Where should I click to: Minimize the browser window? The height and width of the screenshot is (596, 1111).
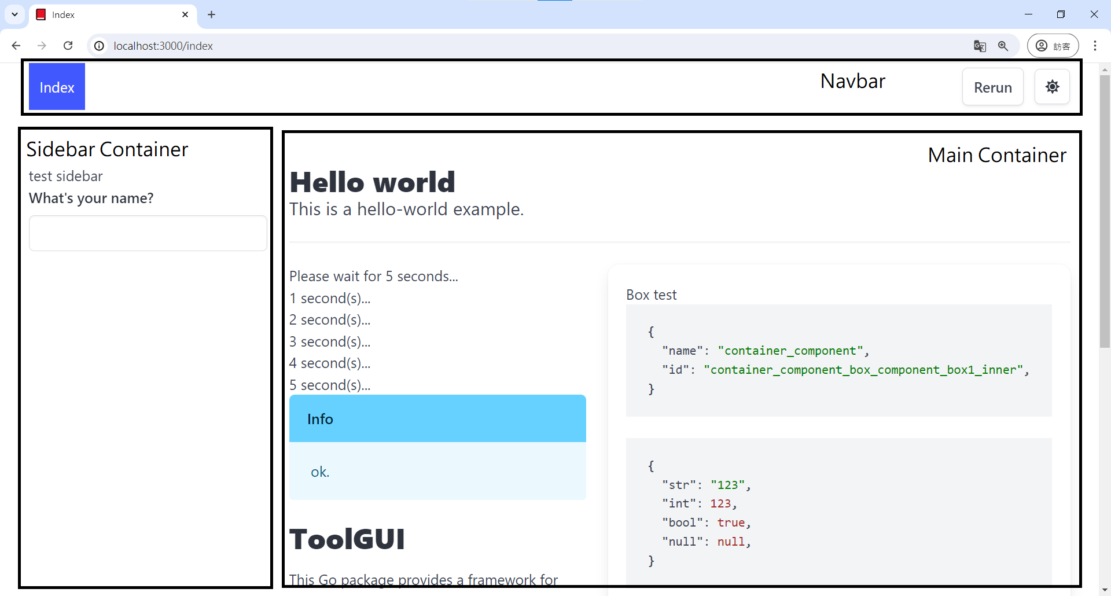tap(1028, 14)
